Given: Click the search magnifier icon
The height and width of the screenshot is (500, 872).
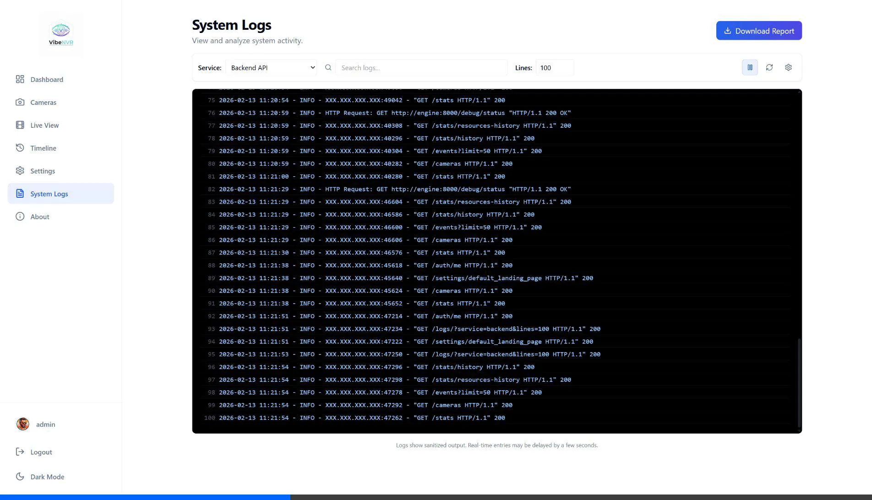Looking at the screenshot, I should point(328,67).
